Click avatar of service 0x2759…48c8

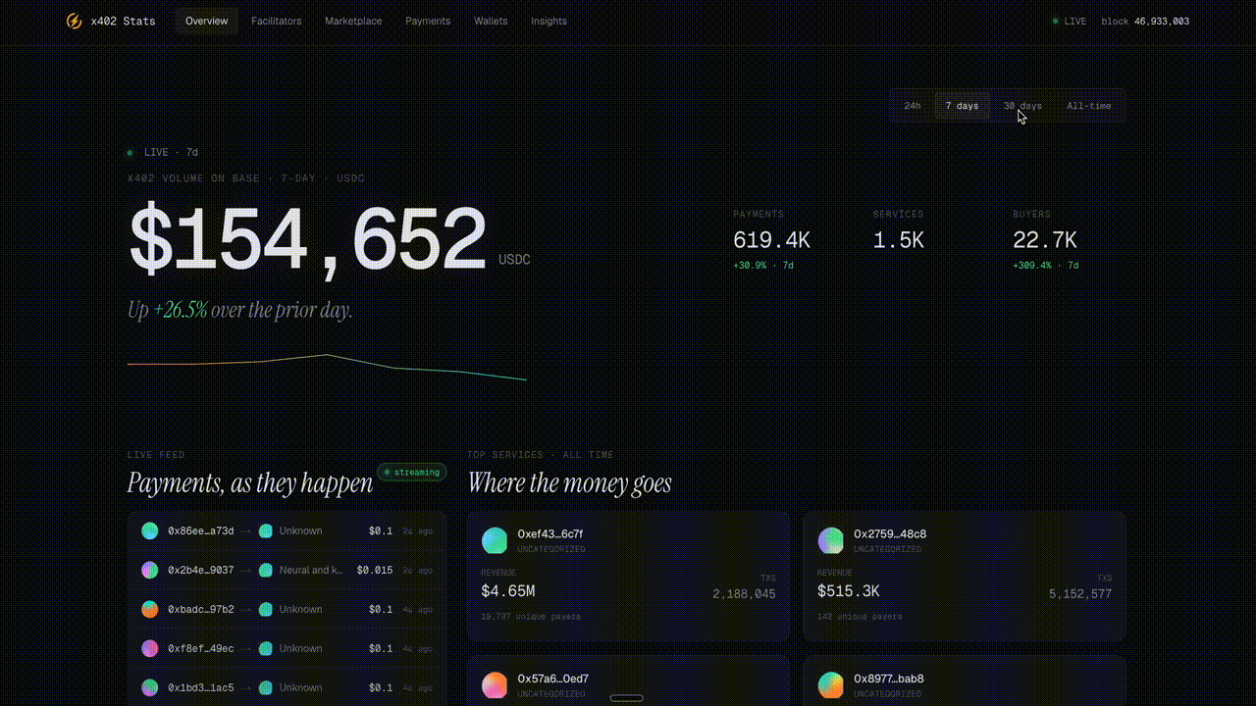pyautogui.click(x=831, y=540)
